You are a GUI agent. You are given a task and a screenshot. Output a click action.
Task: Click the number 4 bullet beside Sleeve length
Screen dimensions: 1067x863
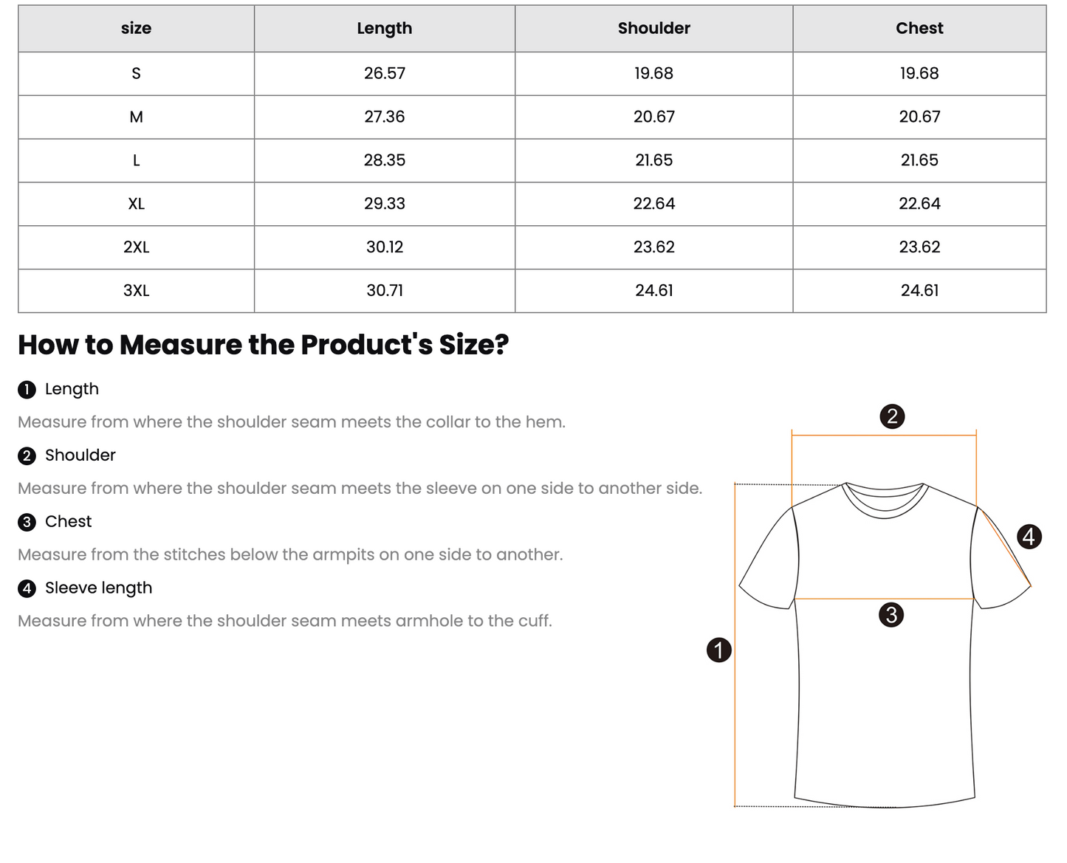(x=27, y=588)
